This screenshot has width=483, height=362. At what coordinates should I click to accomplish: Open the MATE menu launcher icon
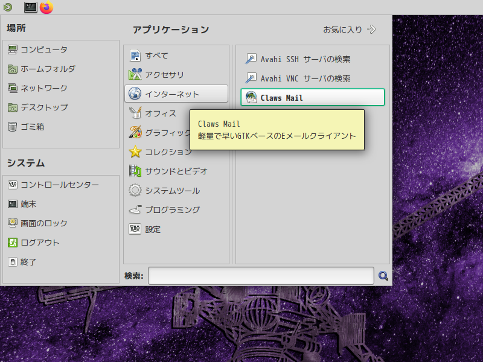(8, 7)
